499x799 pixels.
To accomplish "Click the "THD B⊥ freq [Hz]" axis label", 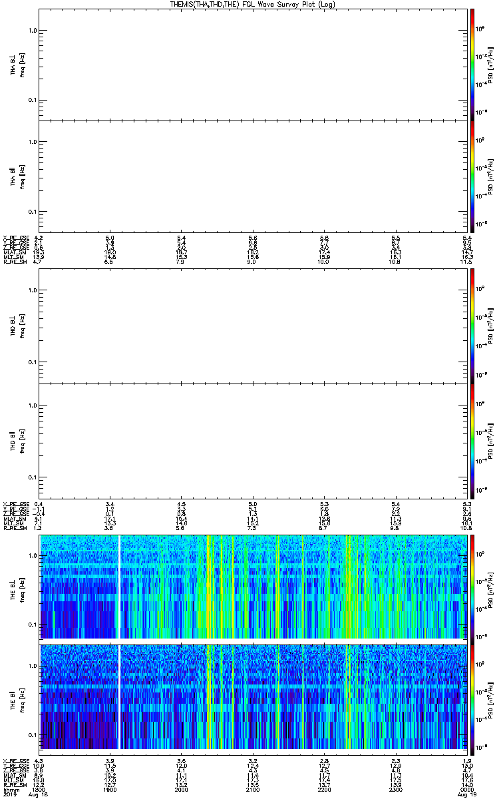I will (17, 326).
